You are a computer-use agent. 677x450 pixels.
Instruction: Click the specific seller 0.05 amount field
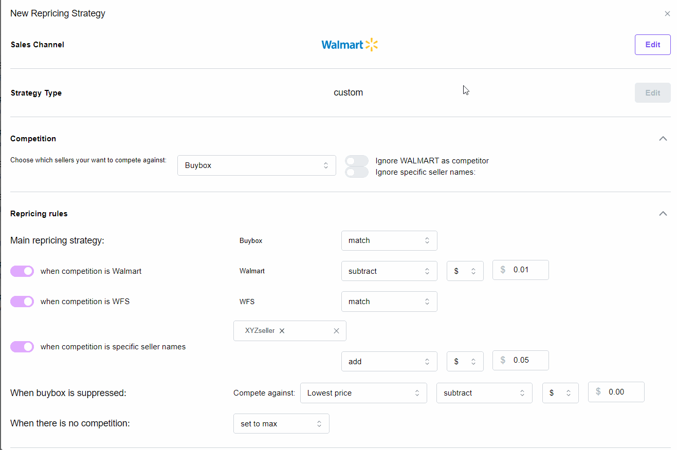click(x=527, y=360)
